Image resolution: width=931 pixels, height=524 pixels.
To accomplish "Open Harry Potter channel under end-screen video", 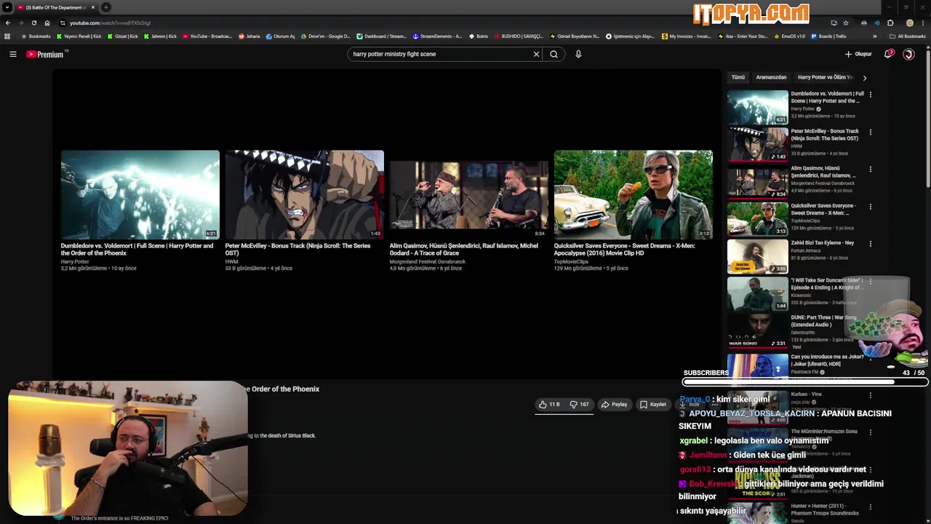I will coord(75,261).
